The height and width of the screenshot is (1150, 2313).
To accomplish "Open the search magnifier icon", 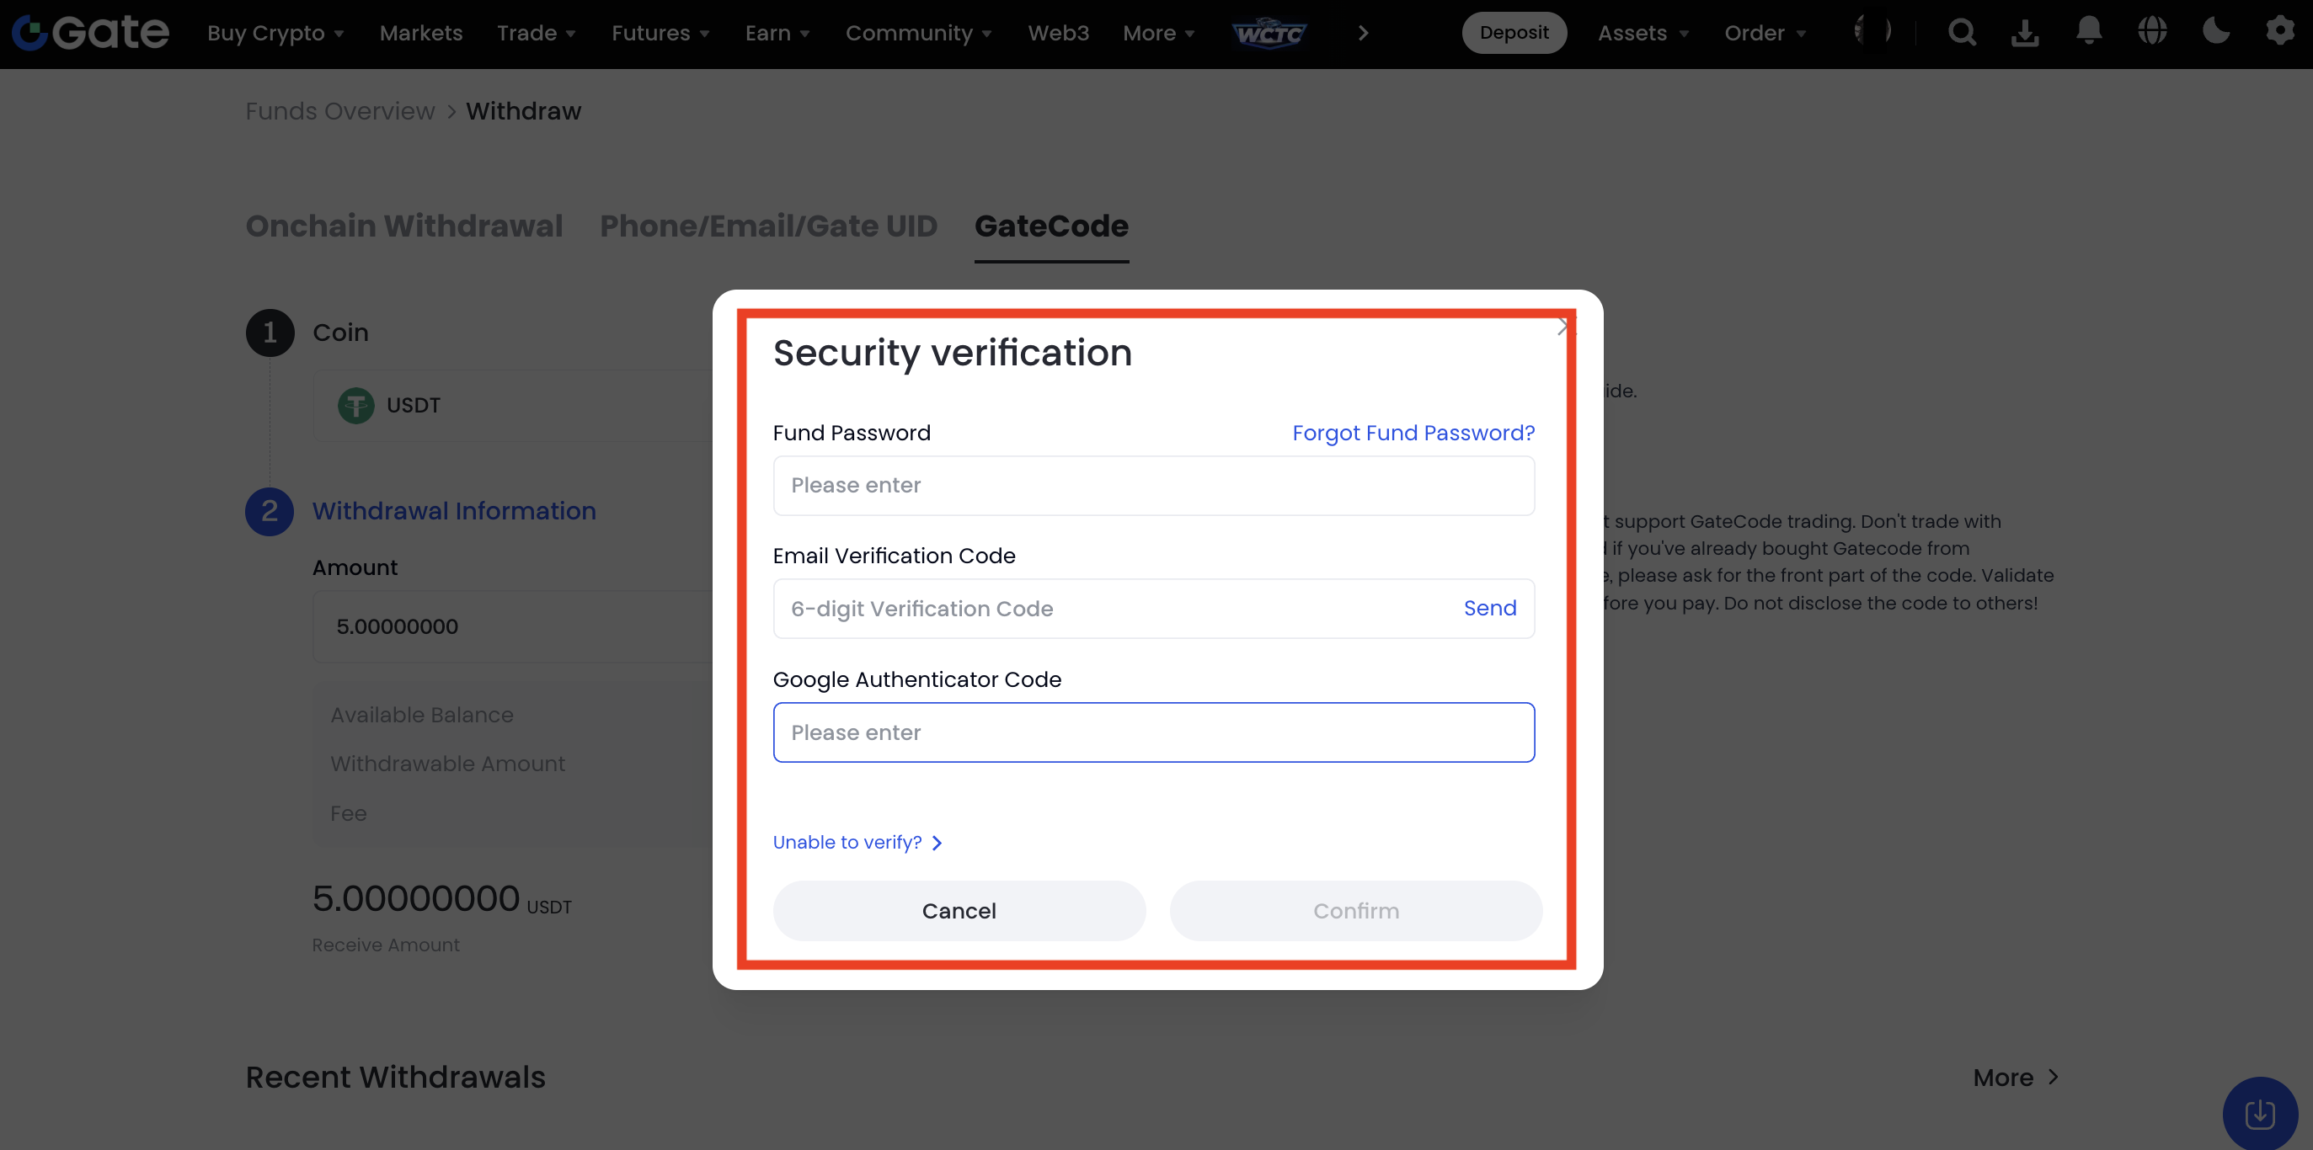I will coord(1962,33).
